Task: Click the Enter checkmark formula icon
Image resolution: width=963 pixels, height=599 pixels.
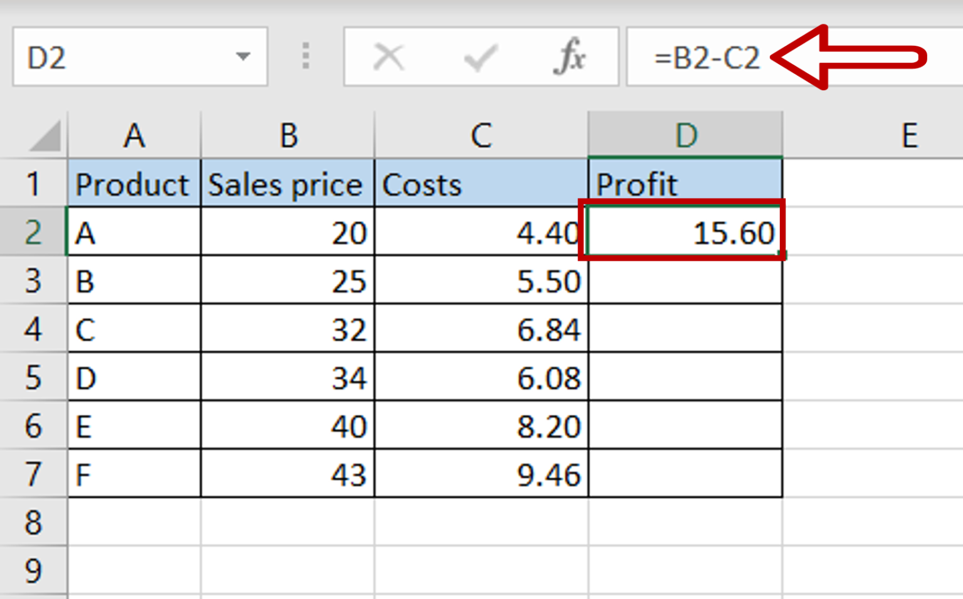Action: coord(481,58)
